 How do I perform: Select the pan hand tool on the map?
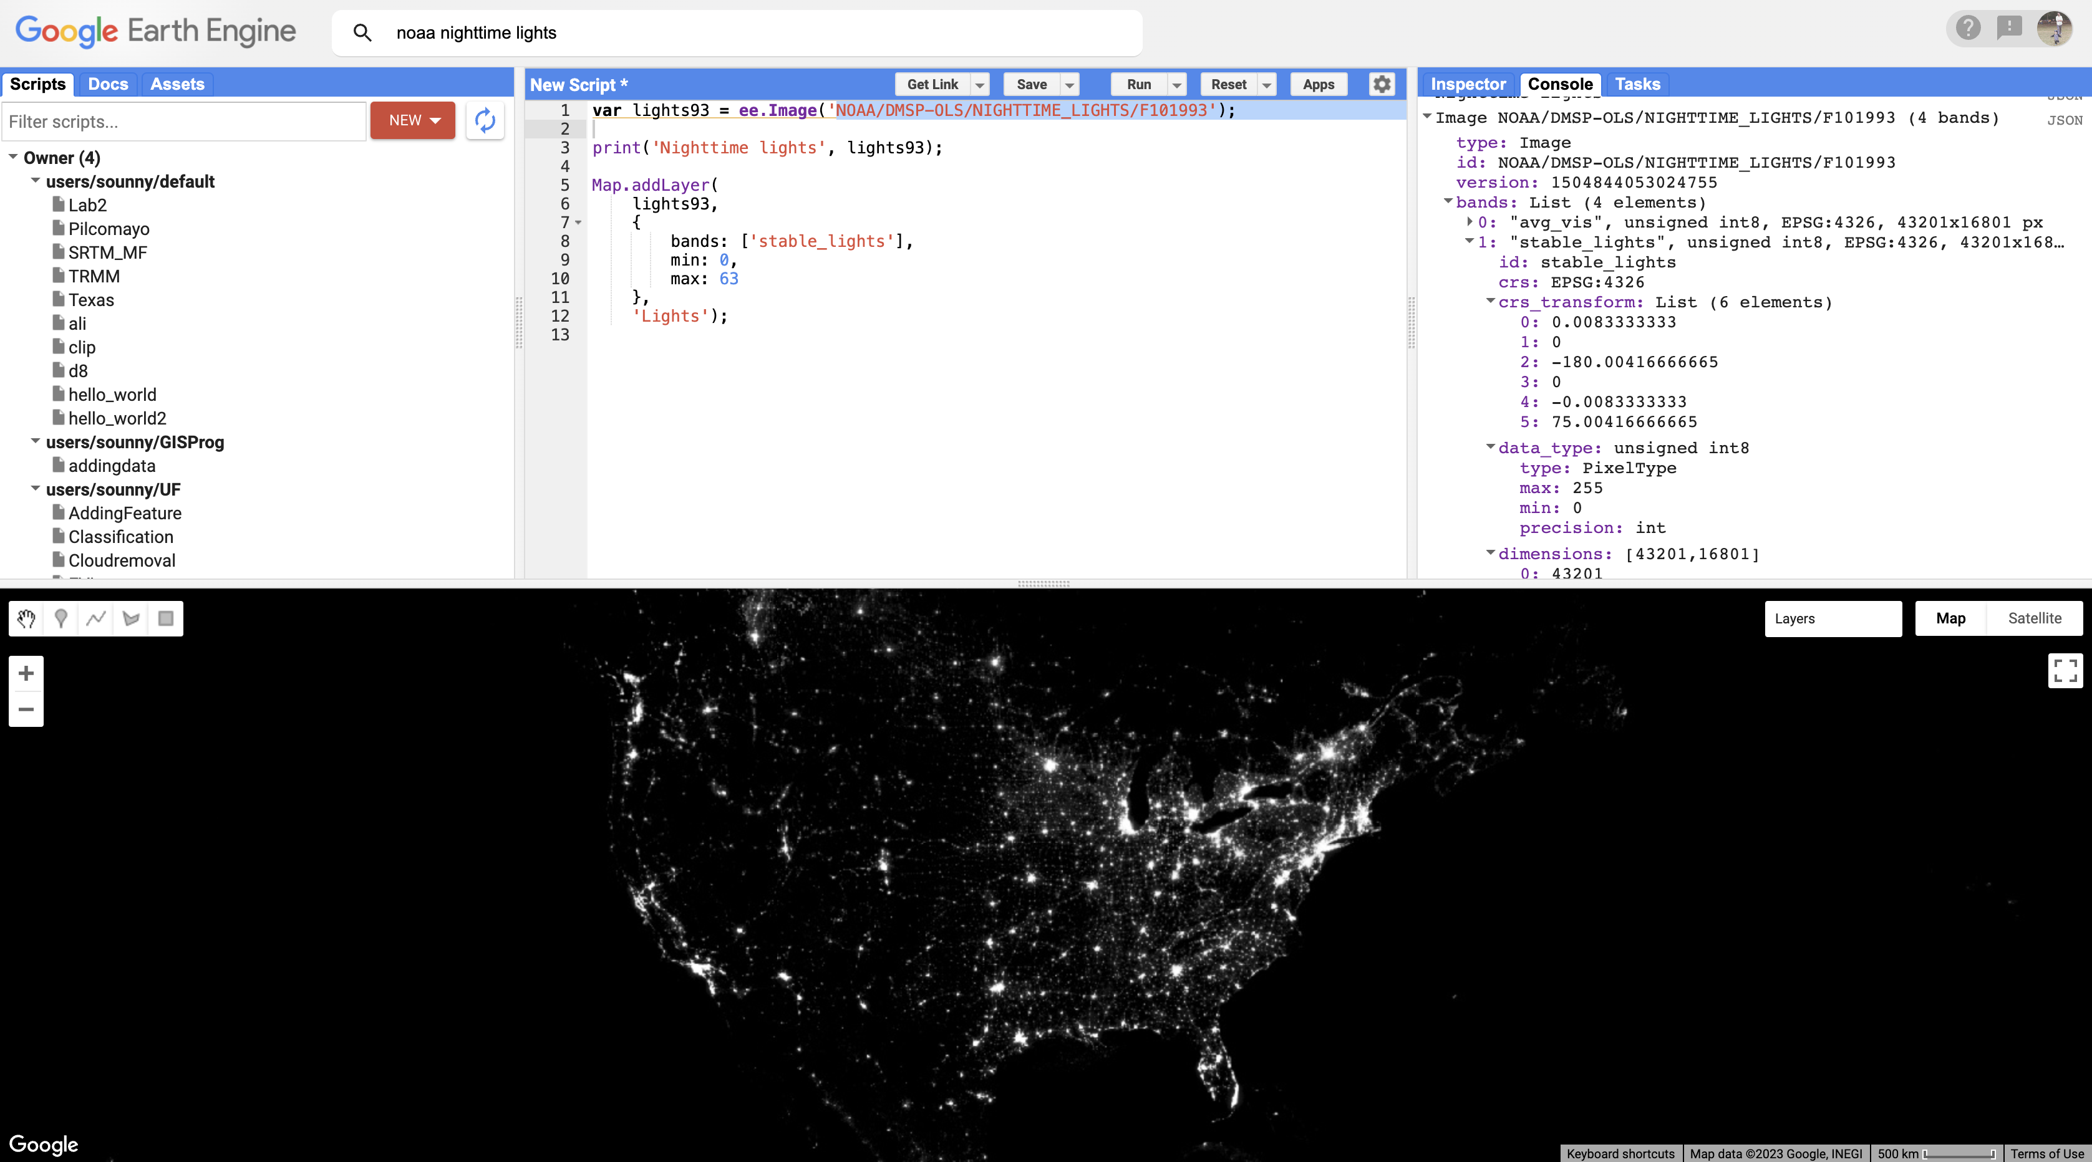pos(25,618)
